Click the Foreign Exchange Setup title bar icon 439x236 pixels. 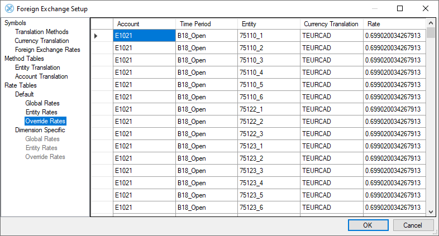(x=8, y=9)
